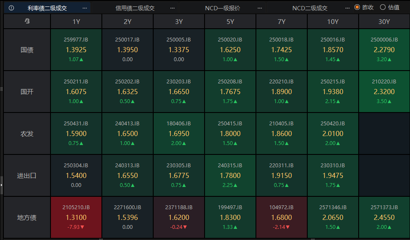Click the 30Y column header
Screen dimensions: 410x240
click(x=384, y=21)
